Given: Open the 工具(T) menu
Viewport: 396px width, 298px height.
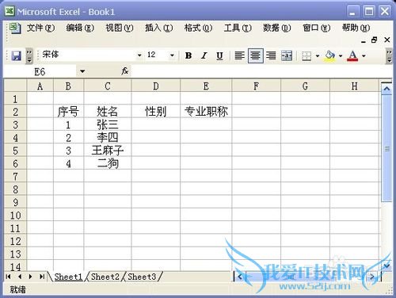Looking at the screenshot, I should click(x=238, y=28).
